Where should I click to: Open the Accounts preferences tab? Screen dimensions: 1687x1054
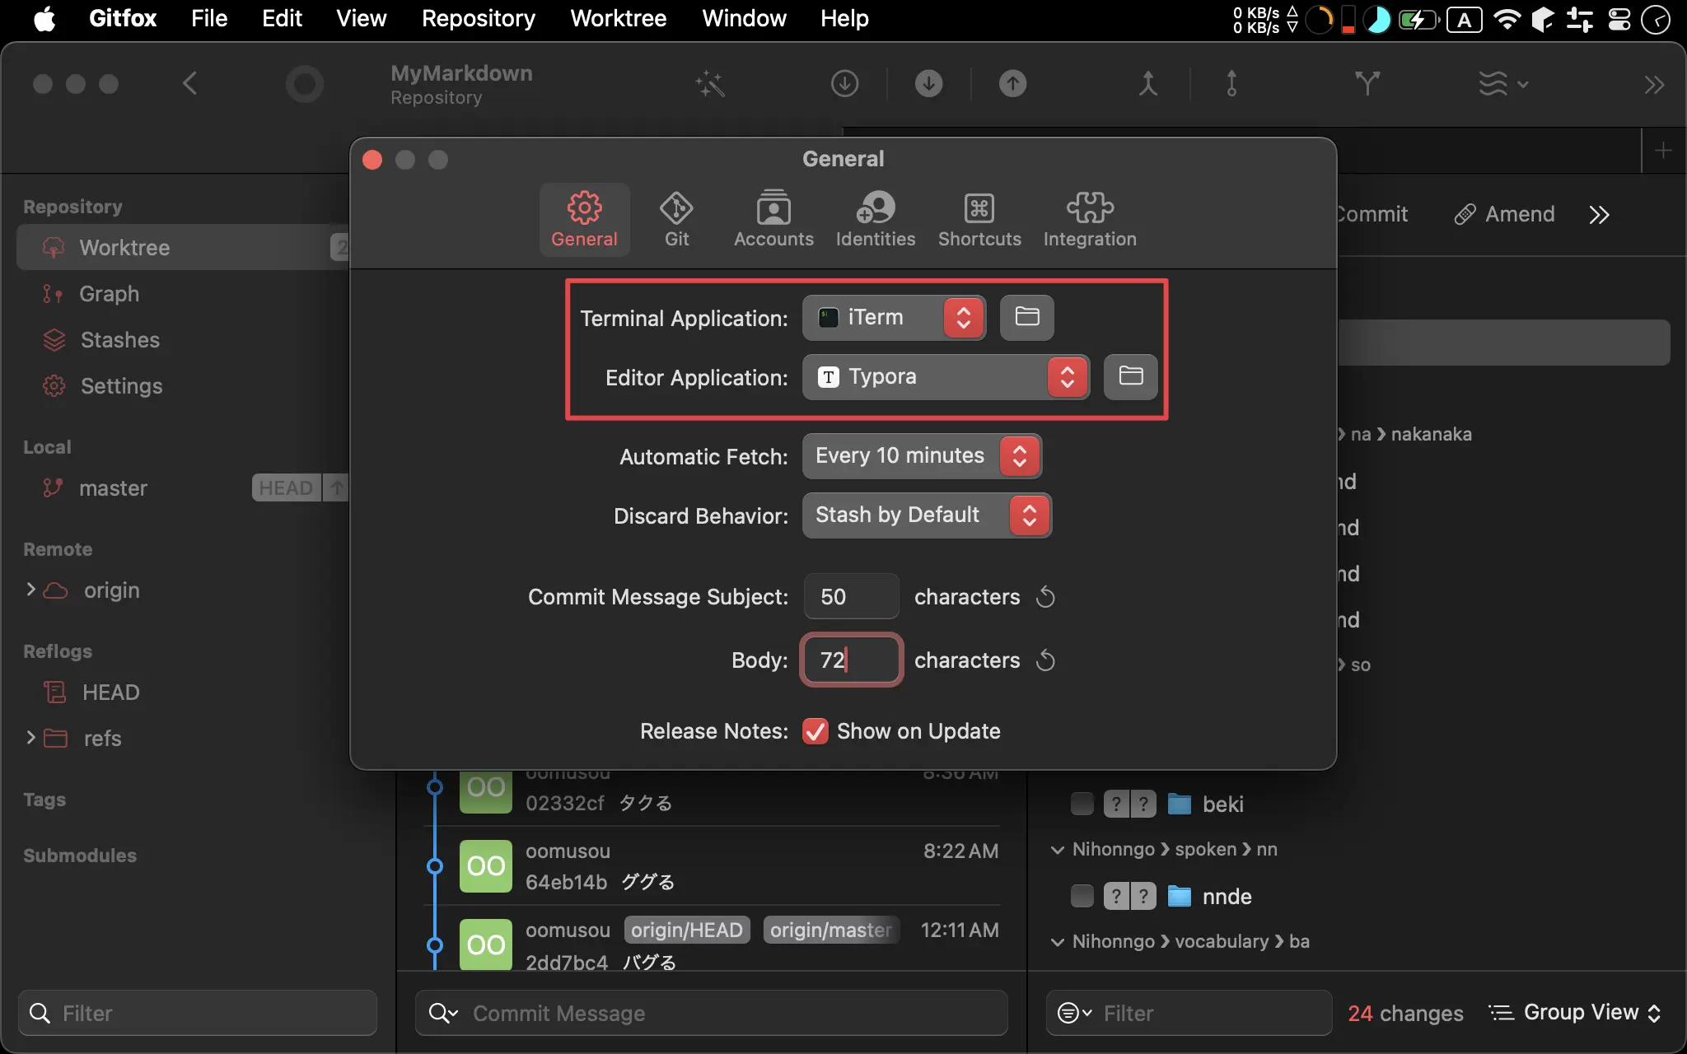pos(773,219)
